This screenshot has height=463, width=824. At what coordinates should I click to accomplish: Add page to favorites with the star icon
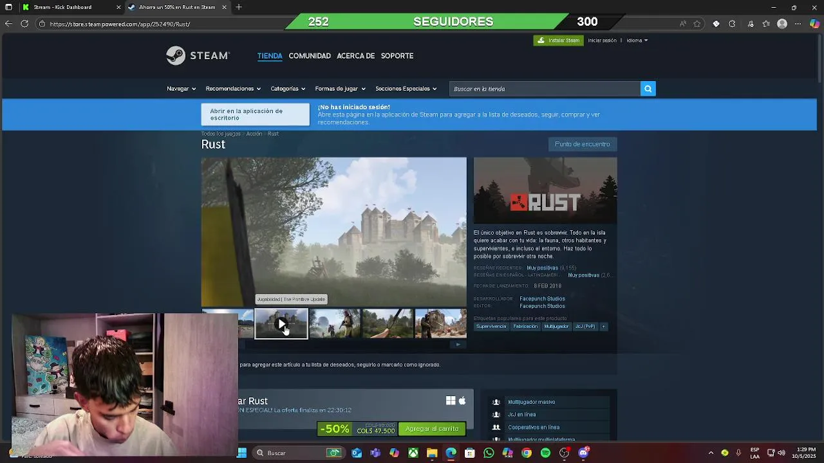(697, 24)
